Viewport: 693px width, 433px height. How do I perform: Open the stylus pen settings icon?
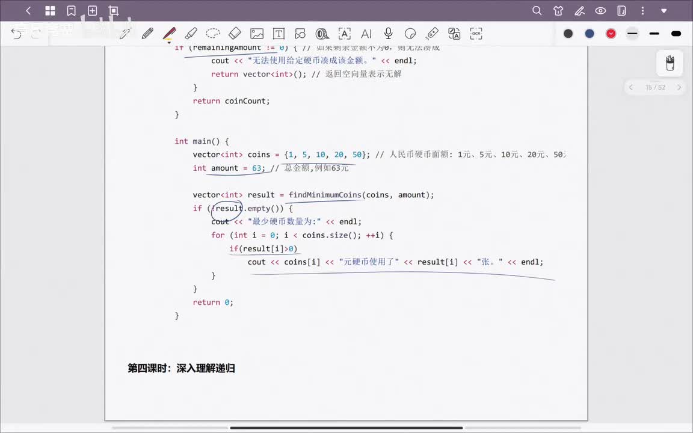point(579,11)
